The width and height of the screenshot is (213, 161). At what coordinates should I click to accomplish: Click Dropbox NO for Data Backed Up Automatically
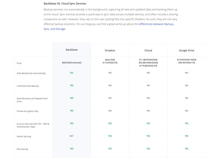pyautogui.click(x=110, y=73)
